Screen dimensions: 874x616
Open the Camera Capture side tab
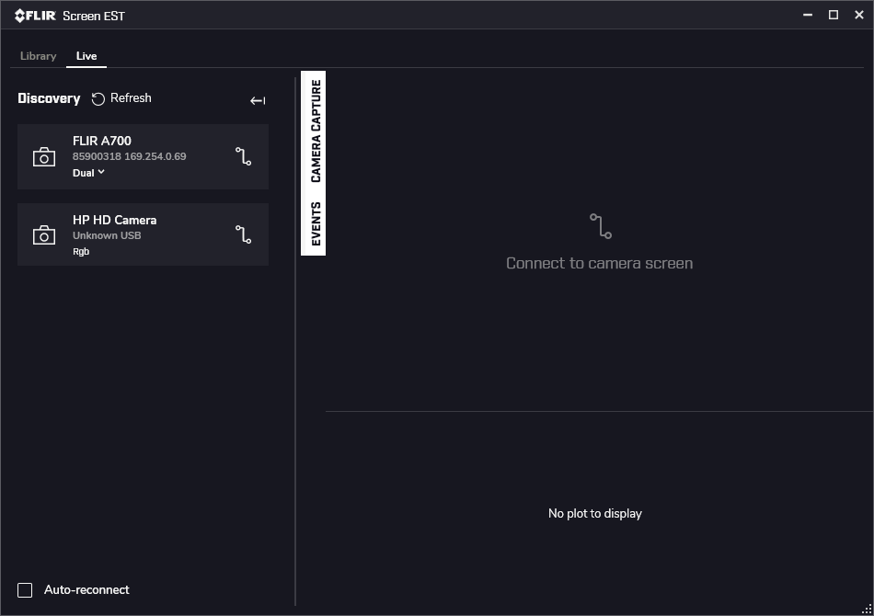315,131
